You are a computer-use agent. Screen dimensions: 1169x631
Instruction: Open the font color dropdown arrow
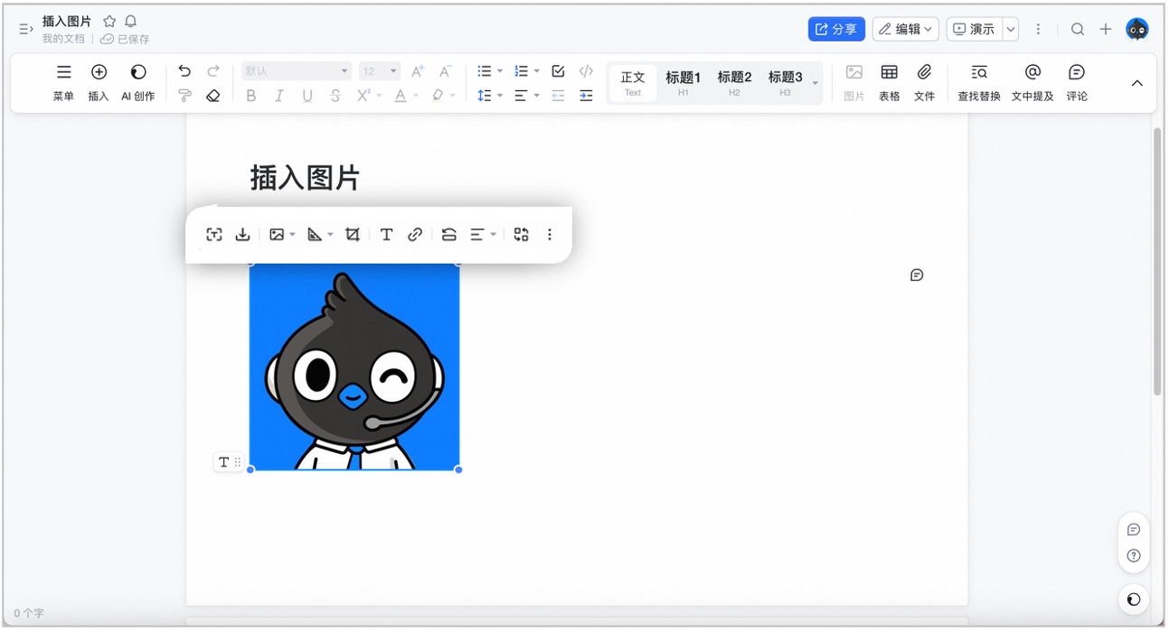coord(415,96)
